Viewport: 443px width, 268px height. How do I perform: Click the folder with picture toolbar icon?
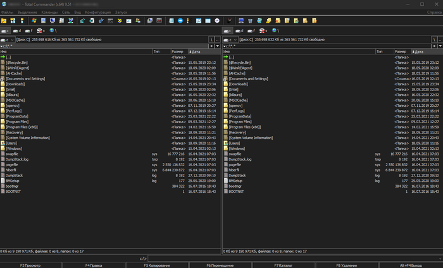pos(296,21)
